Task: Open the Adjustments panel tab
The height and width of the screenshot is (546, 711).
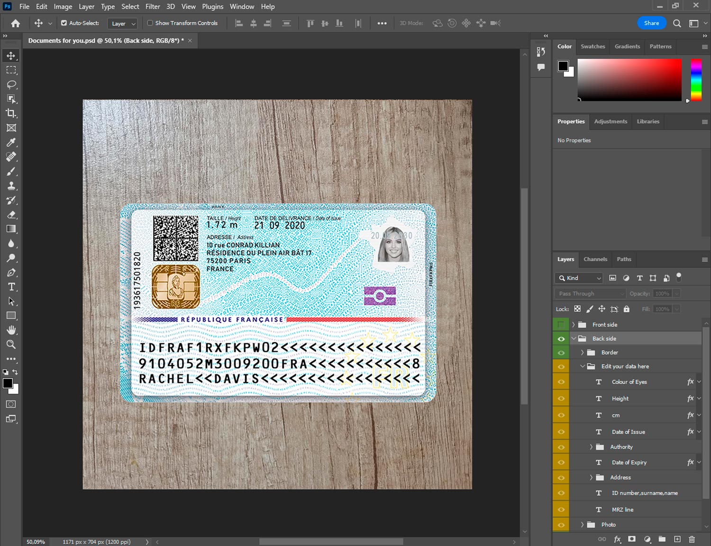Action: pyautogui.click(x=611, y=121)
